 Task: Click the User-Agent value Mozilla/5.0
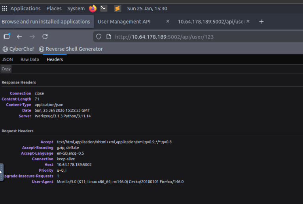pyautogui.click(x=120, y=182)
